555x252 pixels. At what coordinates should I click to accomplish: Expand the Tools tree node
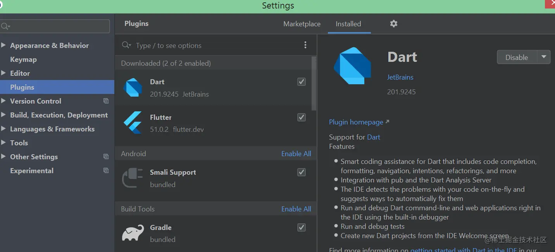(3, 143)
